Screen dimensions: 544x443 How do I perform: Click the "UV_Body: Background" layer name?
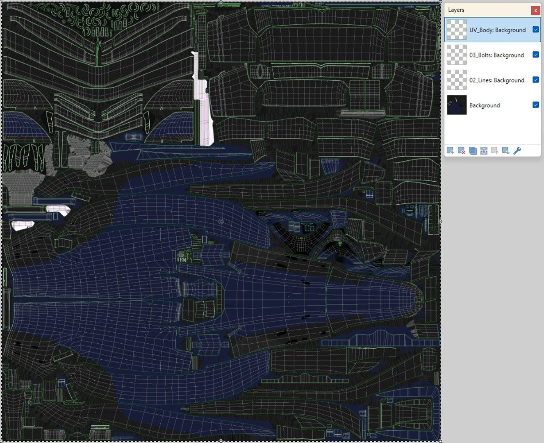point(497,30)
